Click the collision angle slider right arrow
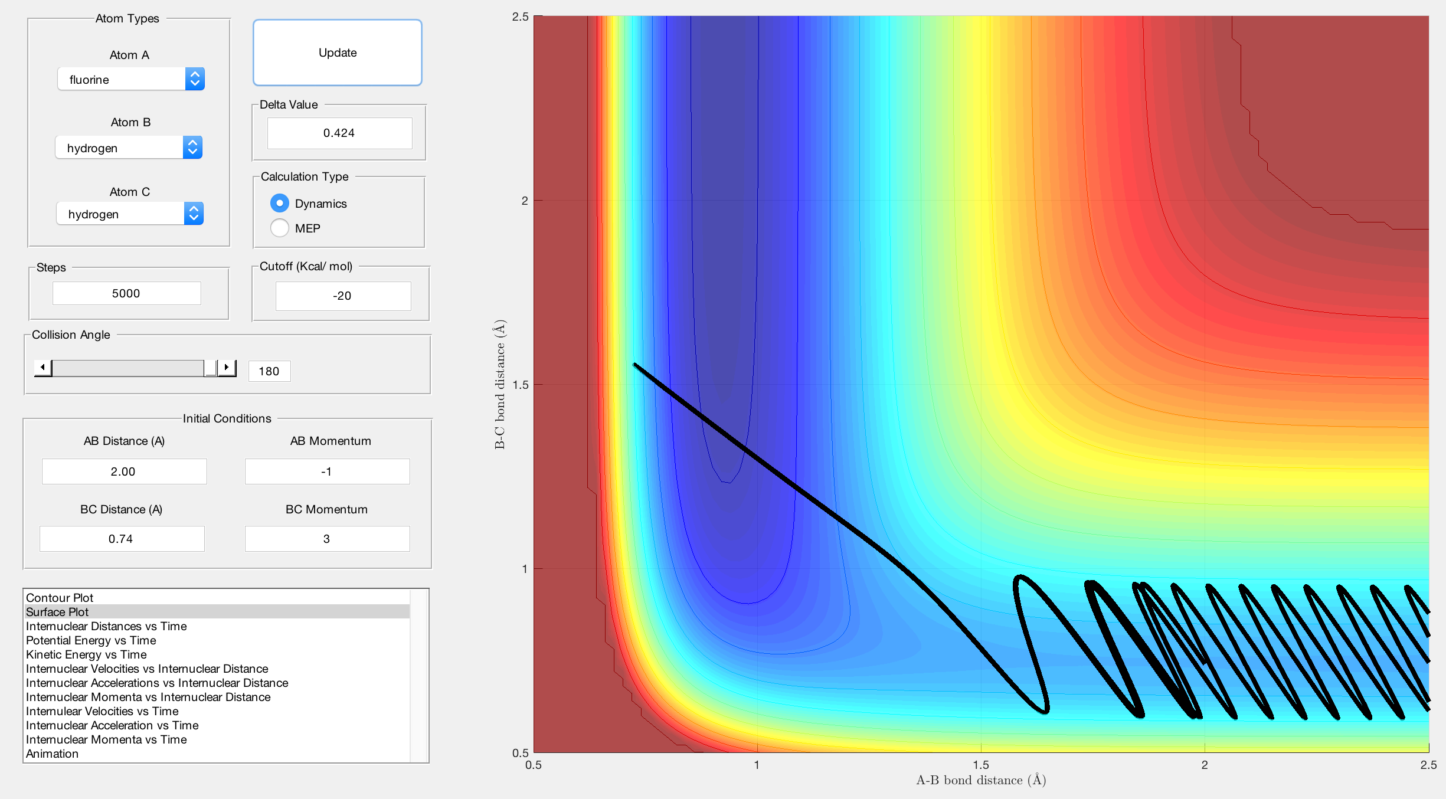 227,368
